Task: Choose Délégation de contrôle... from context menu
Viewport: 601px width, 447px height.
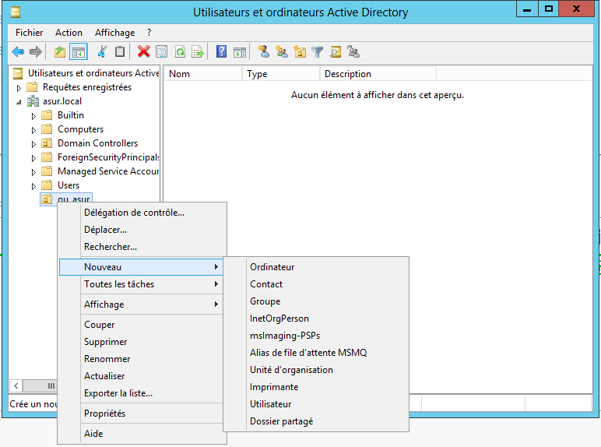Action: click(x=141, y=213)
